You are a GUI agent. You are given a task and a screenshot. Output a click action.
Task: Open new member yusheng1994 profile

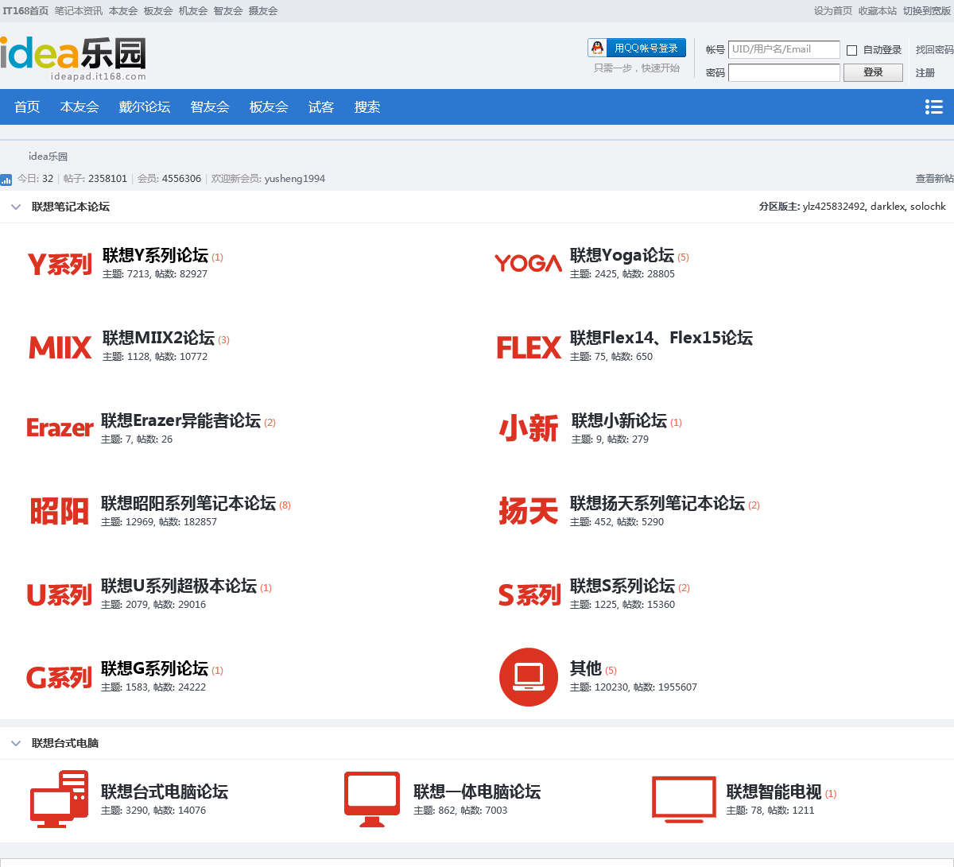[x=295, y=179]
